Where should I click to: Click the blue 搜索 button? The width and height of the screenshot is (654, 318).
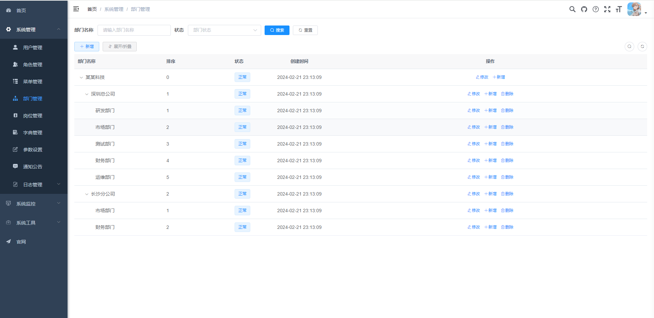277,30
